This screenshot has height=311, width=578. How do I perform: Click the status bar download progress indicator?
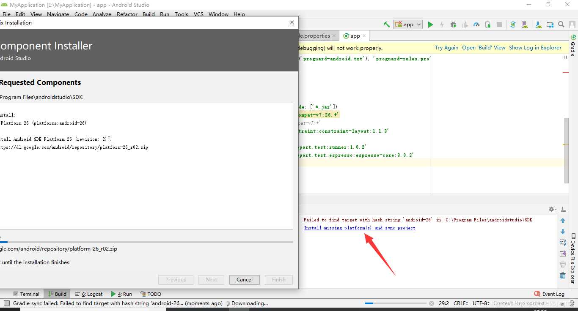(396, 303)
